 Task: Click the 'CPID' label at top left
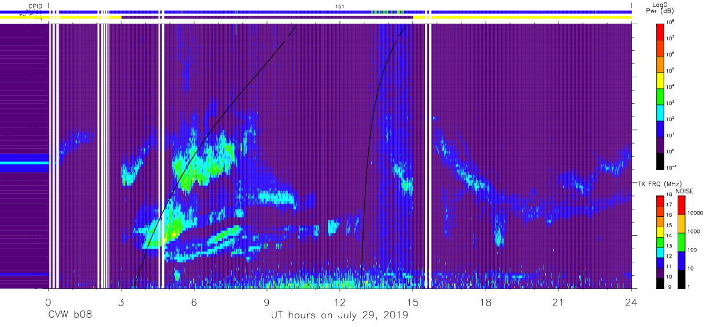pyautogui.click(x=36, y=6)
